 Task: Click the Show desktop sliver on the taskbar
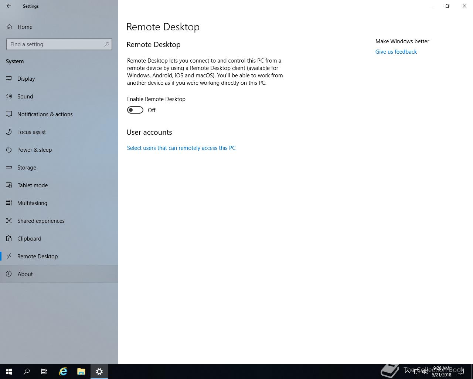(x=472, y=372)
